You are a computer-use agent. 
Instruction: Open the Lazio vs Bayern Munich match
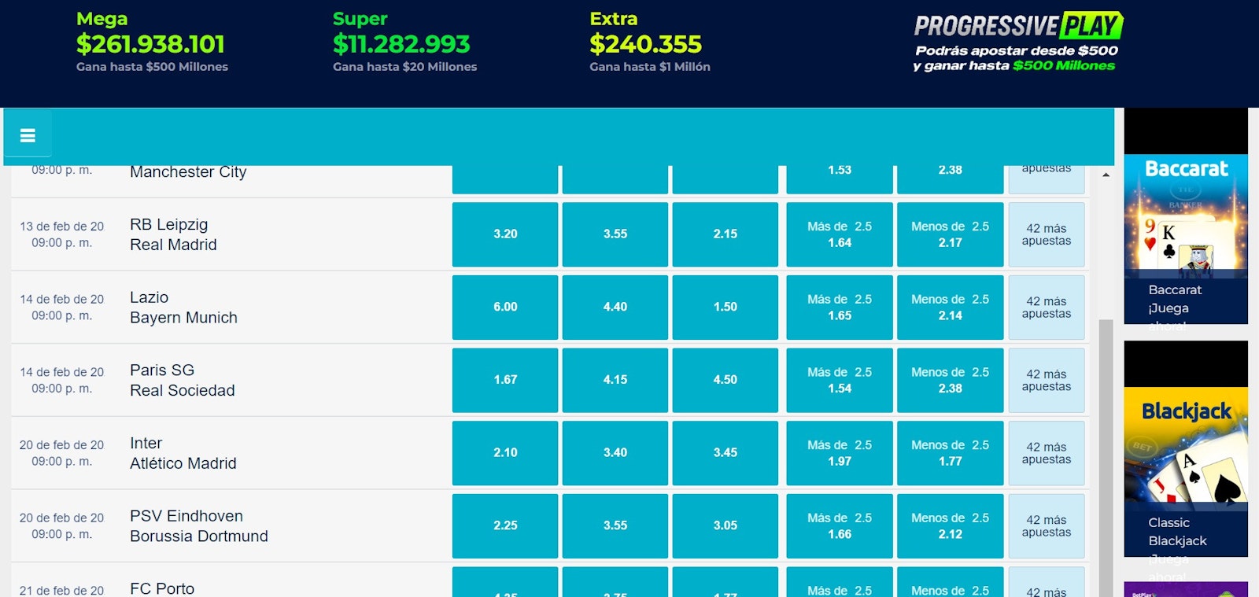point(183,308)
